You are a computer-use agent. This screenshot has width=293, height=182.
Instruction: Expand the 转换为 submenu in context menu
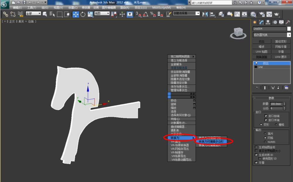182,138
